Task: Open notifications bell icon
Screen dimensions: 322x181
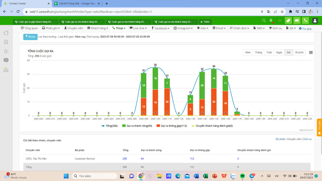Action: 271,20
